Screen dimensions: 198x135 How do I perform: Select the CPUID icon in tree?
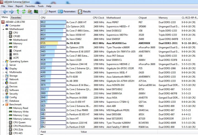point(11,36)
